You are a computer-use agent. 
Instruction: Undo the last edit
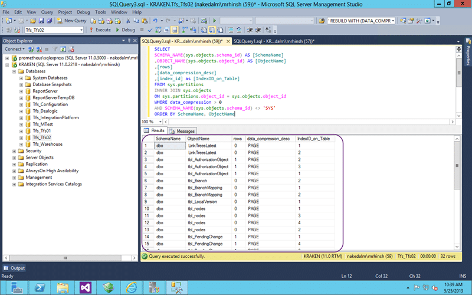coord(155,21)
